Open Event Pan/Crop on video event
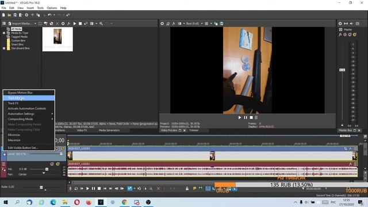This screenshot has height=207, width=368. tap(346, 148)
